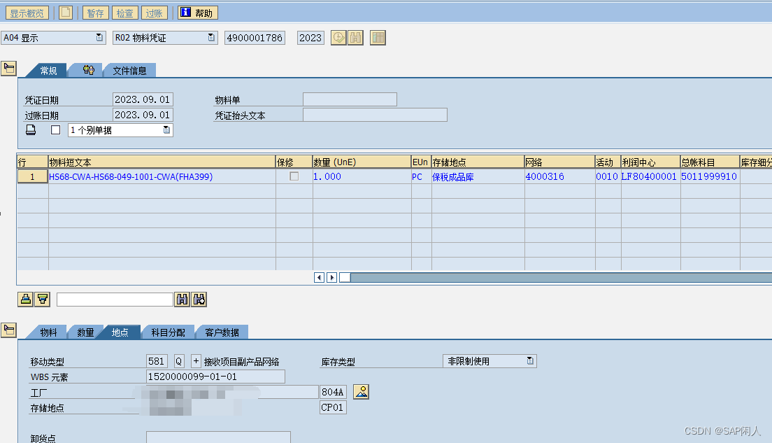Switch to the 常规 header tab
772x443 pixels.
point(48,71)
